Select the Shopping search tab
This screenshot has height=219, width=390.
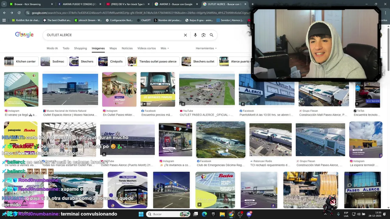[80, 48]
